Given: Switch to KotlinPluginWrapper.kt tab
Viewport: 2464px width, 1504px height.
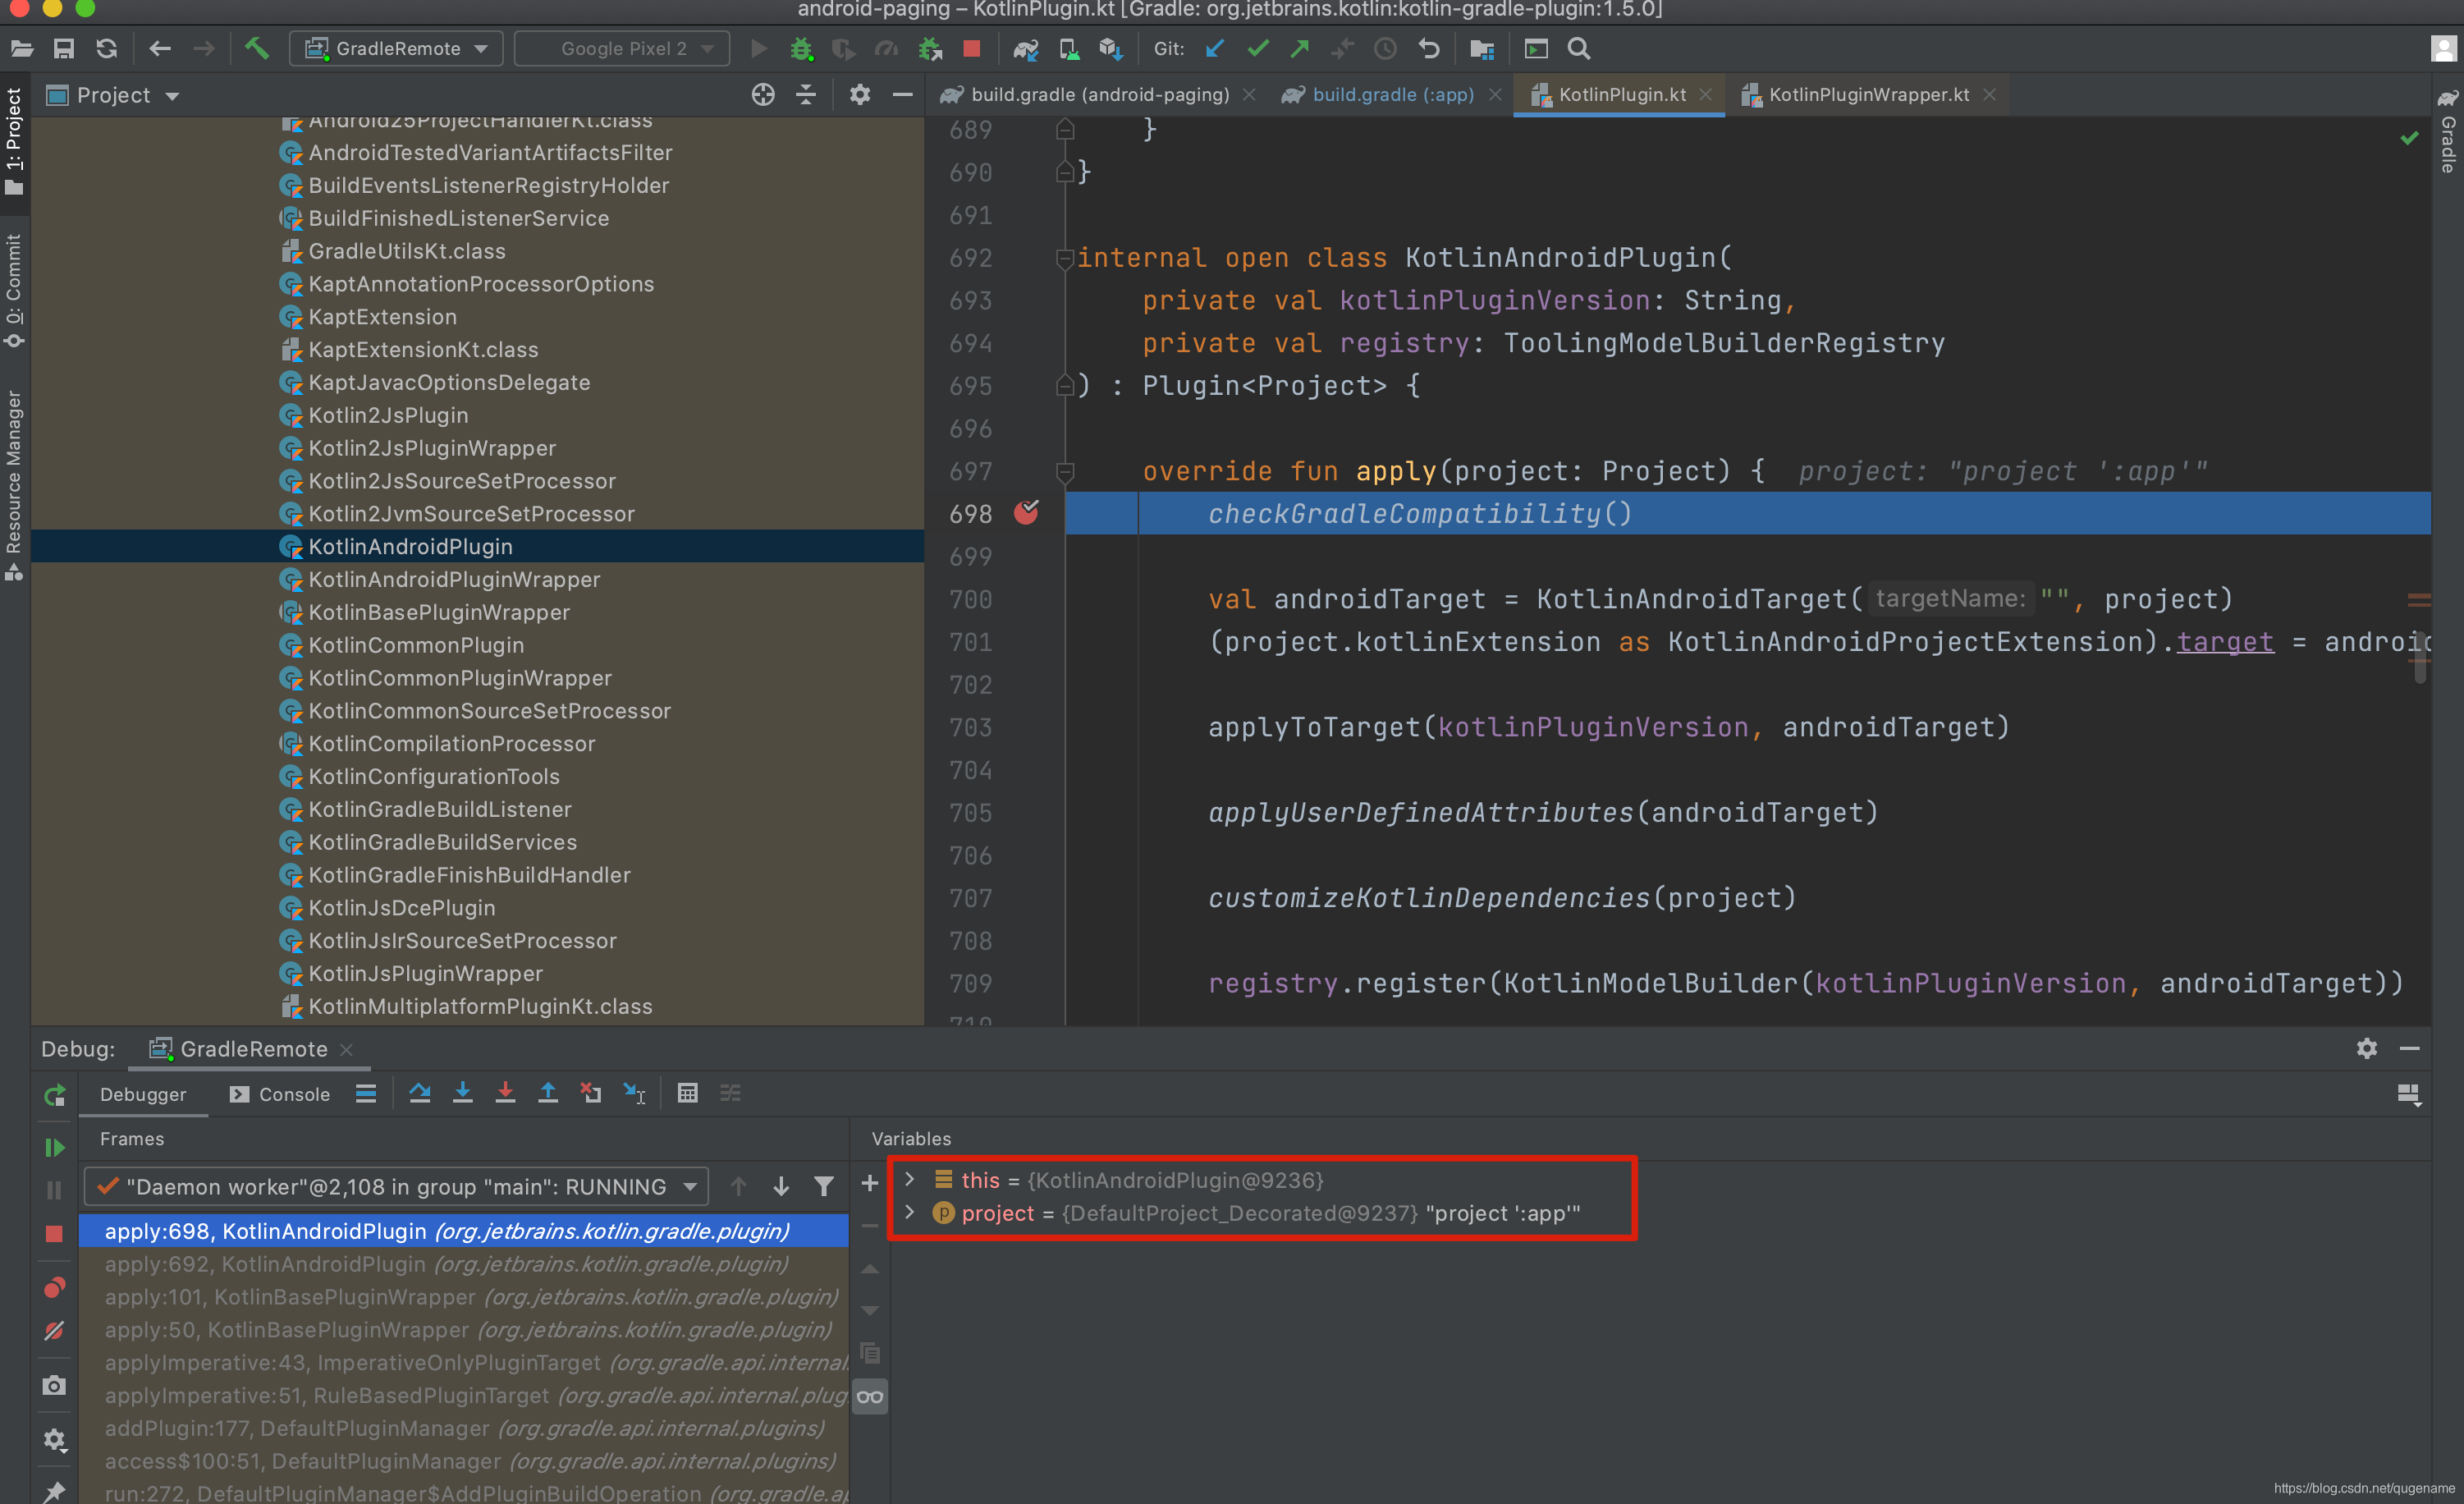Looking at the screenshot, I should tap(1867, 95).
